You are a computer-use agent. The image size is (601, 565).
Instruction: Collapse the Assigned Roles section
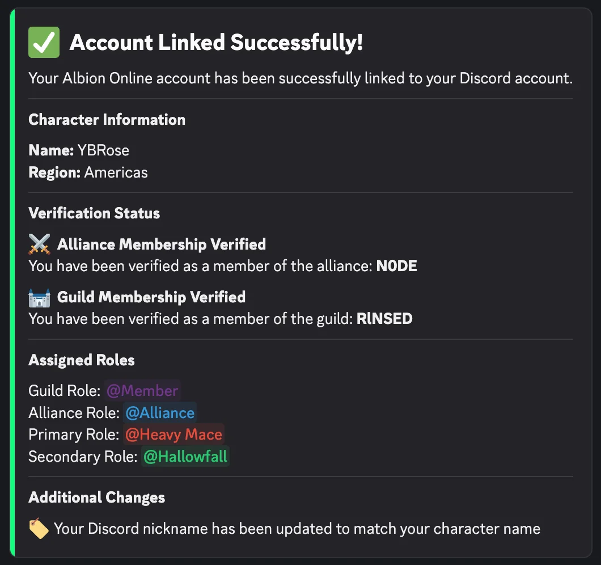click(81, 360)
